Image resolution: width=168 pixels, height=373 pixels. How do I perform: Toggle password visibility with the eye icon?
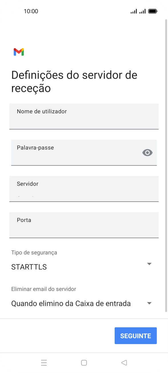click(x=147, y=153)
